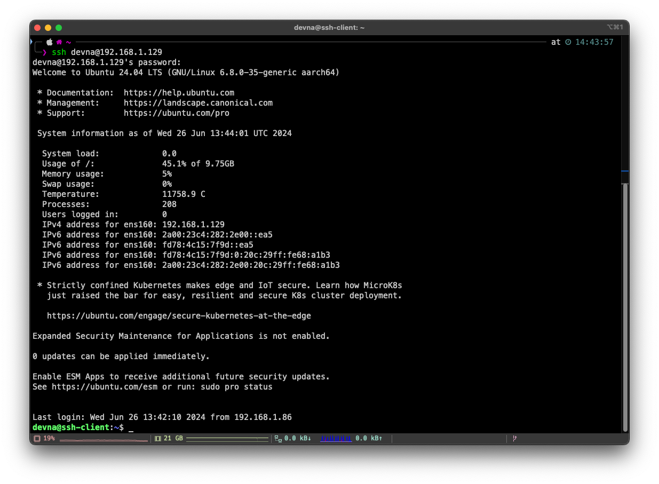659x484 pixels.
Task: Click the 19% CPU reading in status bar
Action: pos(49,438)
